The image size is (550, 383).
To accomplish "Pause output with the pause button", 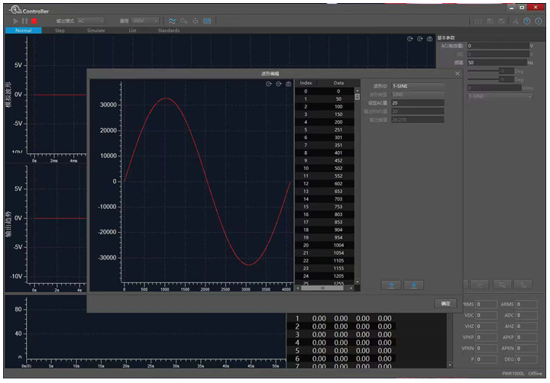I will [24, 21].
